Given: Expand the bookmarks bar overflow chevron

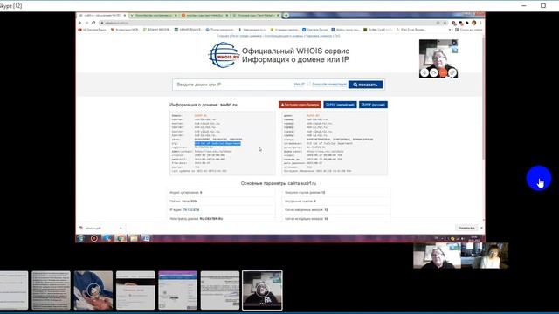Looking at the screenshot, I should (x=450, y=30).
